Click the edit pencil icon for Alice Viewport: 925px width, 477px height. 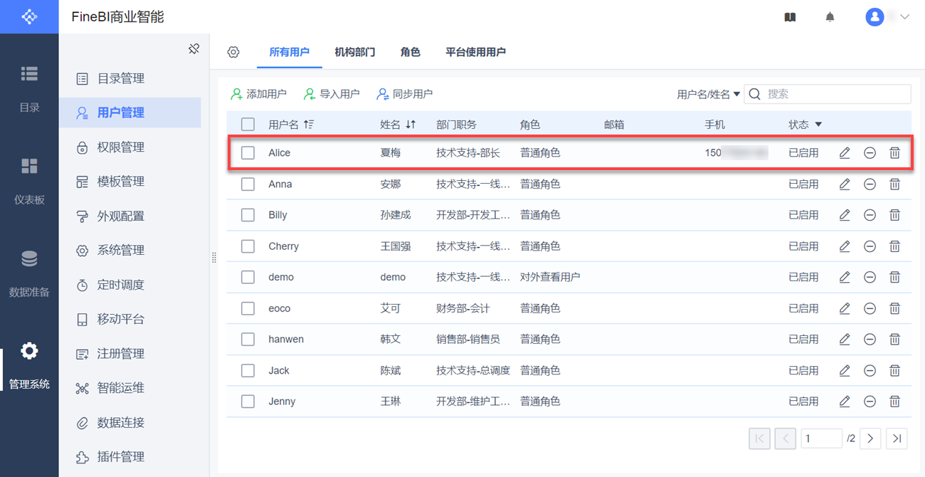tap(845, 153)
